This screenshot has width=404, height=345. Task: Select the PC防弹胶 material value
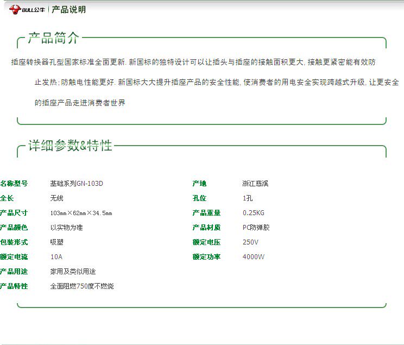tap(256, 228)
